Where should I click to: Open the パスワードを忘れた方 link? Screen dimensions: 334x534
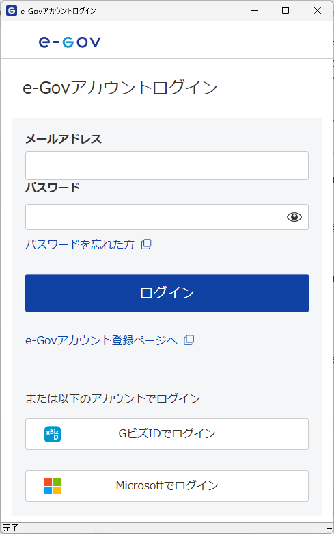(x=80, y=244)
